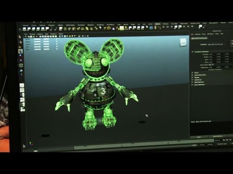Switch to single perspective view layout
The width and height of the screenshot is (233, 174).
pyautogui.click(x=22, y=86)
